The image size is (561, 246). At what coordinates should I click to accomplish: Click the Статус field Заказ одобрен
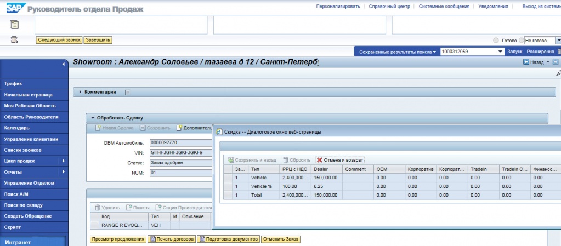pos(180,163)
